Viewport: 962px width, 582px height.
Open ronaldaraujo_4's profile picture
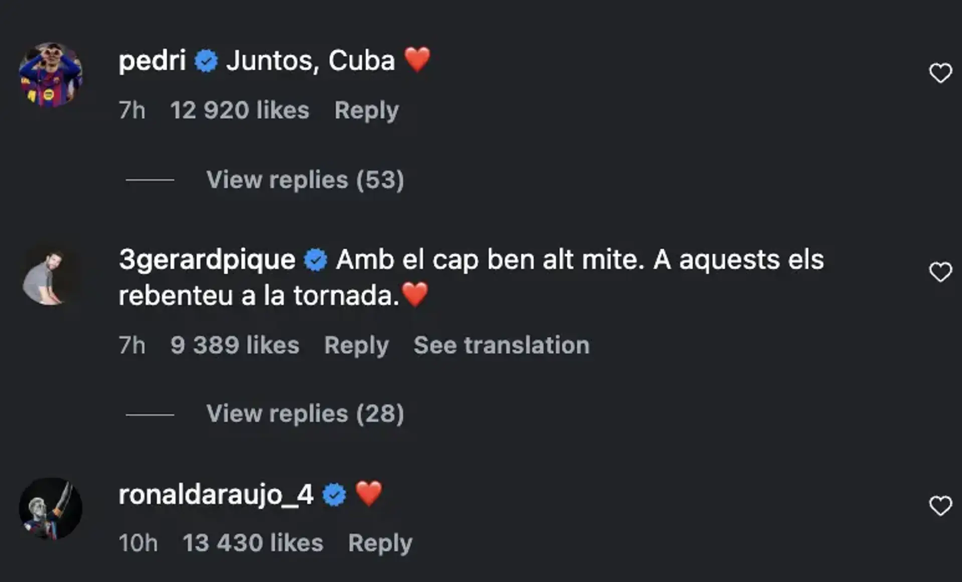tap(51, 509)
